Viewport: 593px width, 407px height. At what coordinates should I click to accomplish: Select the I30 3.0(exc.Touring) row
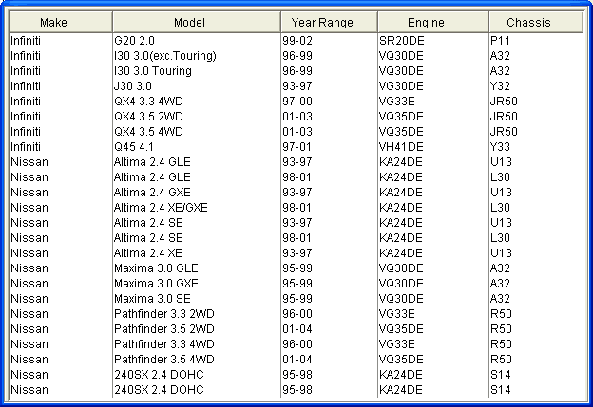point(296,55)
